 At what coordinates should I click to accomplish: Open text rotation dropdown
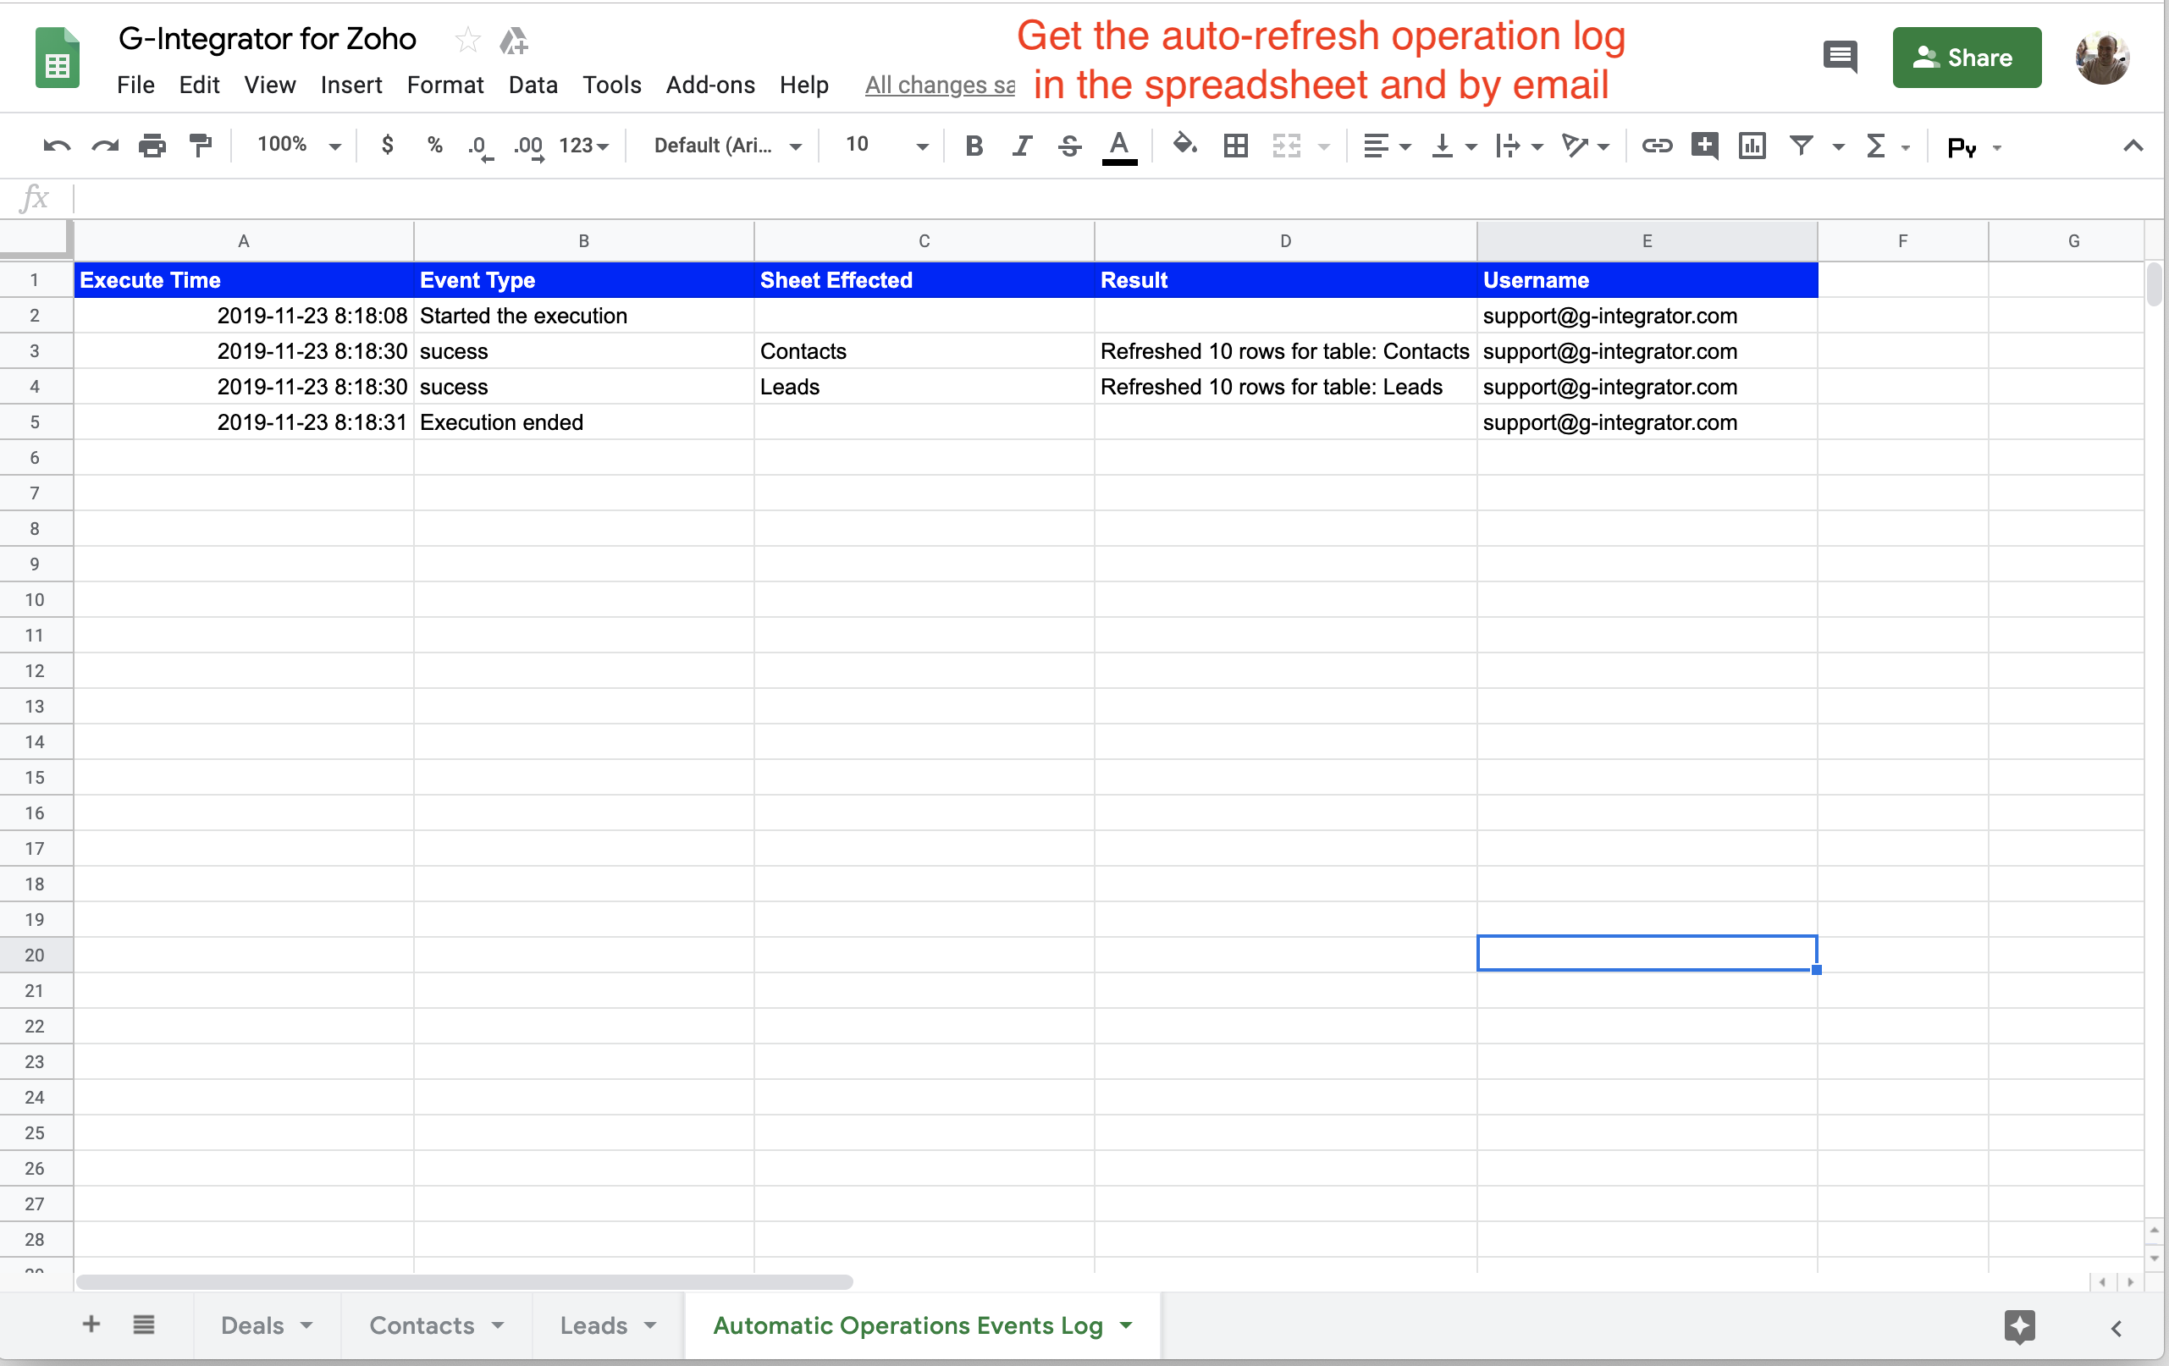click(1586, 145)
